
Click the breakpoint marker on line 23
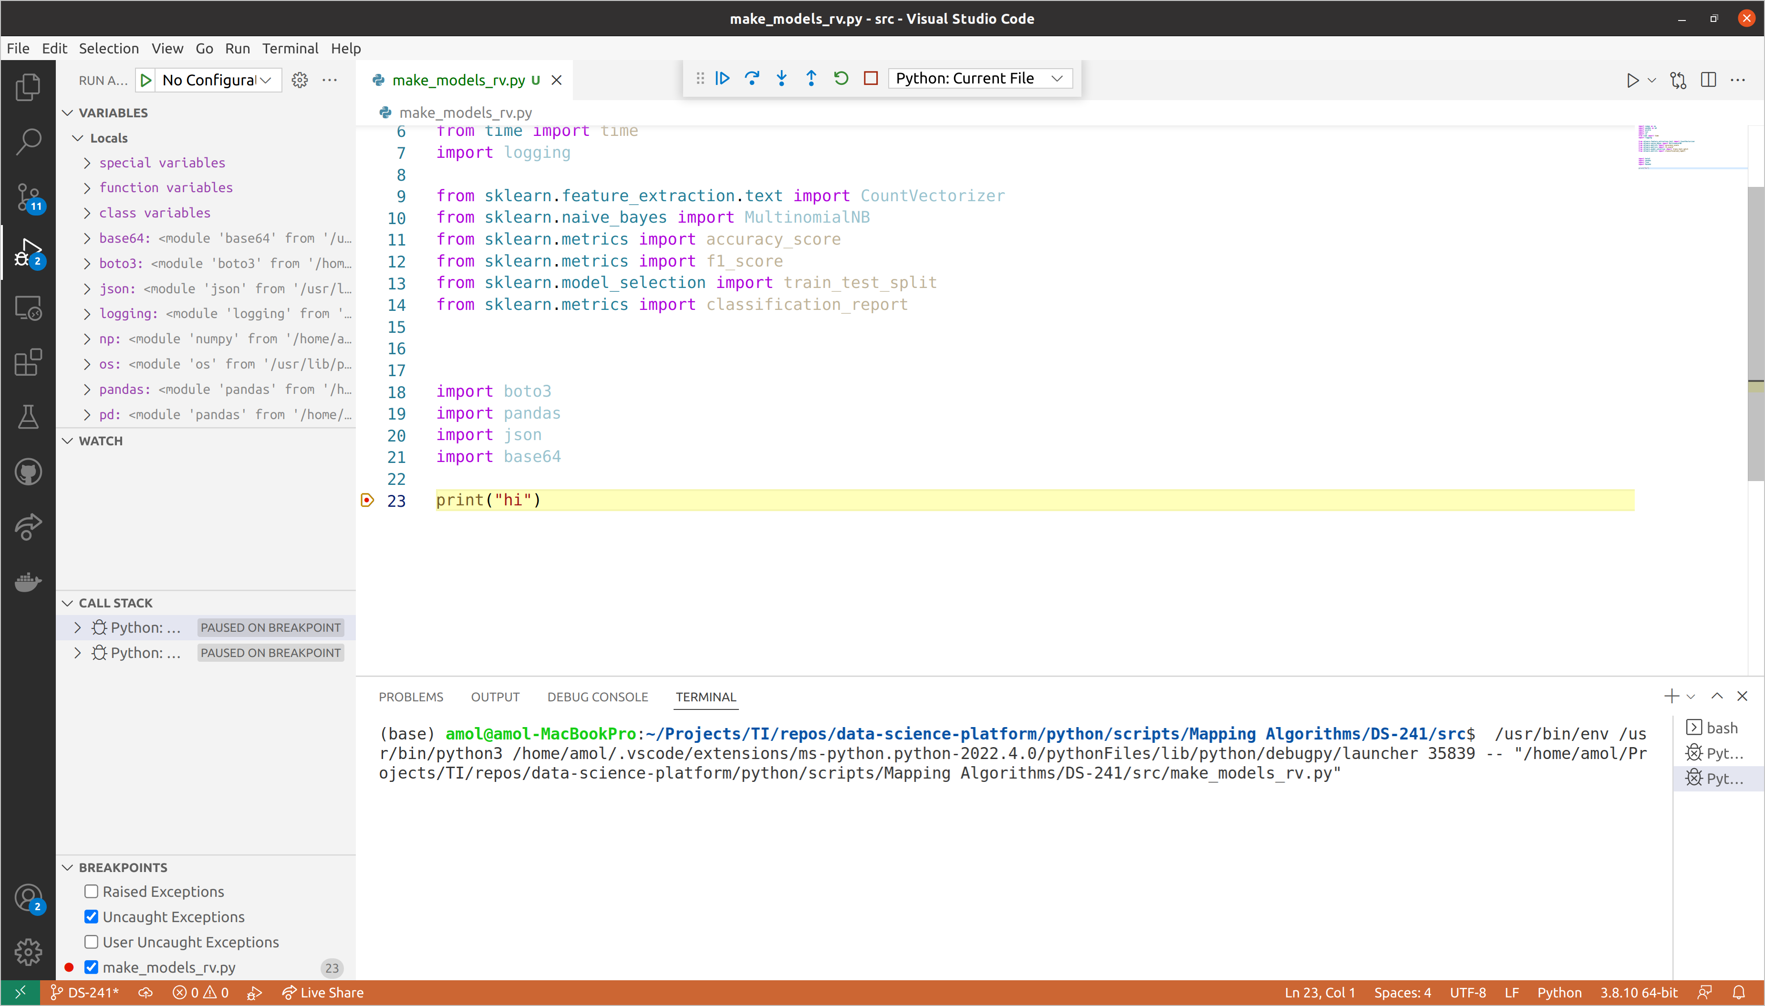(x=366, y=500)
